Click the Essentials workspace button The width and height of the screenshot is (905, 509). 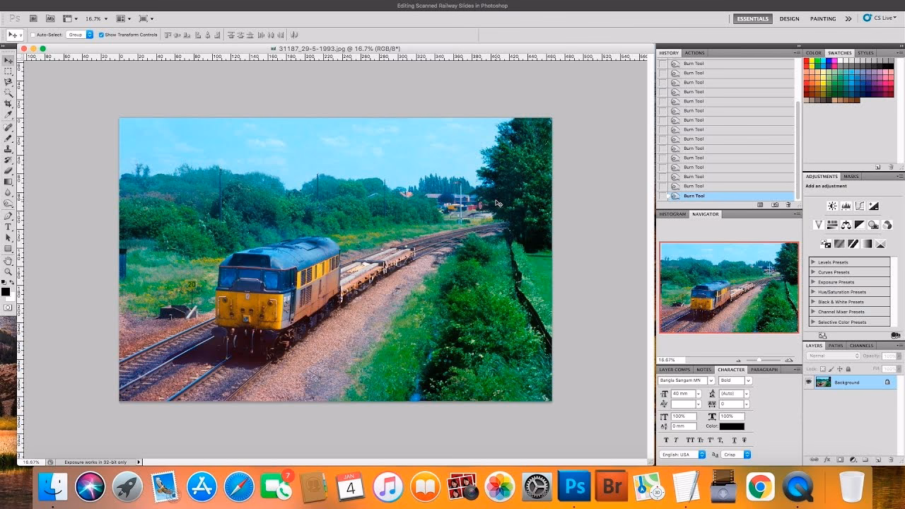point(752,19)
